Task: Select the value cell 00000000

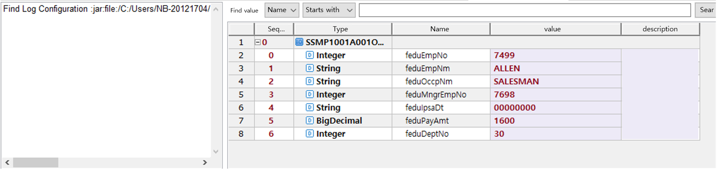Action: [x=555, y=107]
